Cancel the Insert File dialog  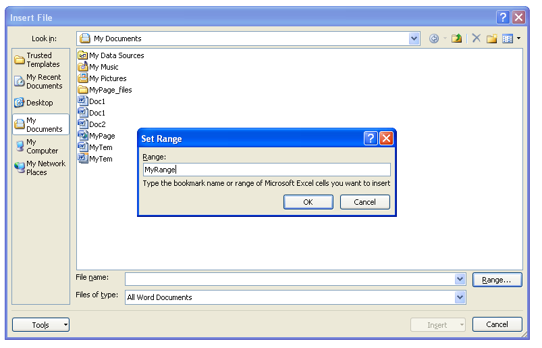[497, 324]
